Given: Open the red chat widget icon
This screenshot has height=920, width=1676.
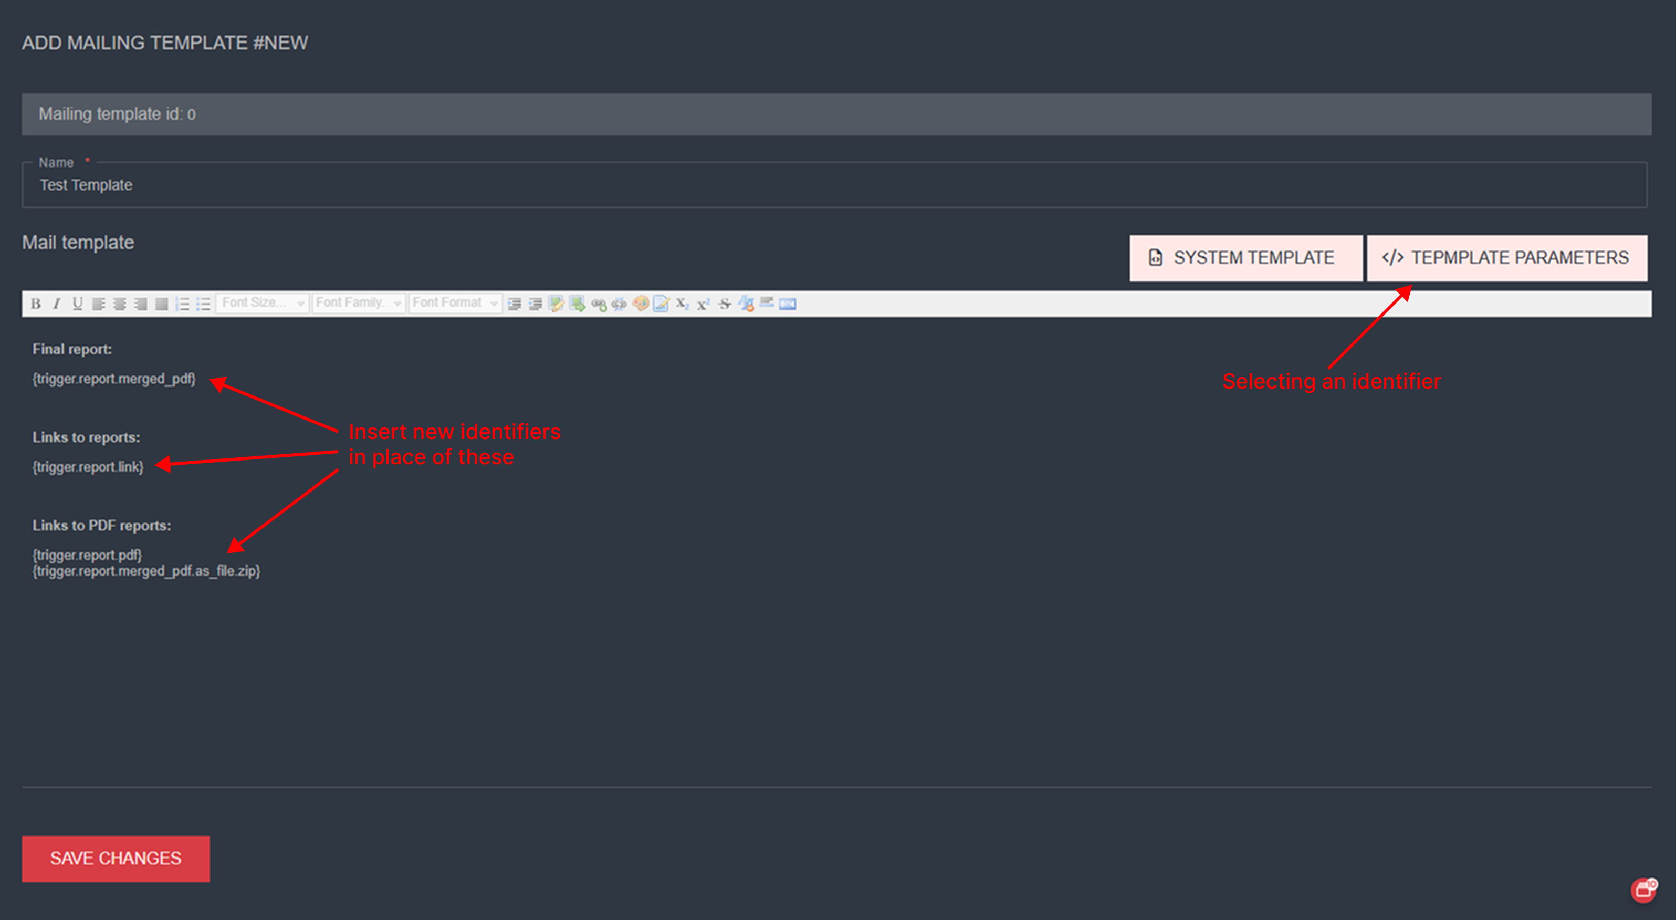Looking at the screenshot, I should point(1643,890).
